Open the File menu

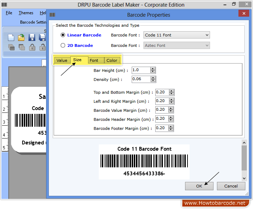pos(9,13)
